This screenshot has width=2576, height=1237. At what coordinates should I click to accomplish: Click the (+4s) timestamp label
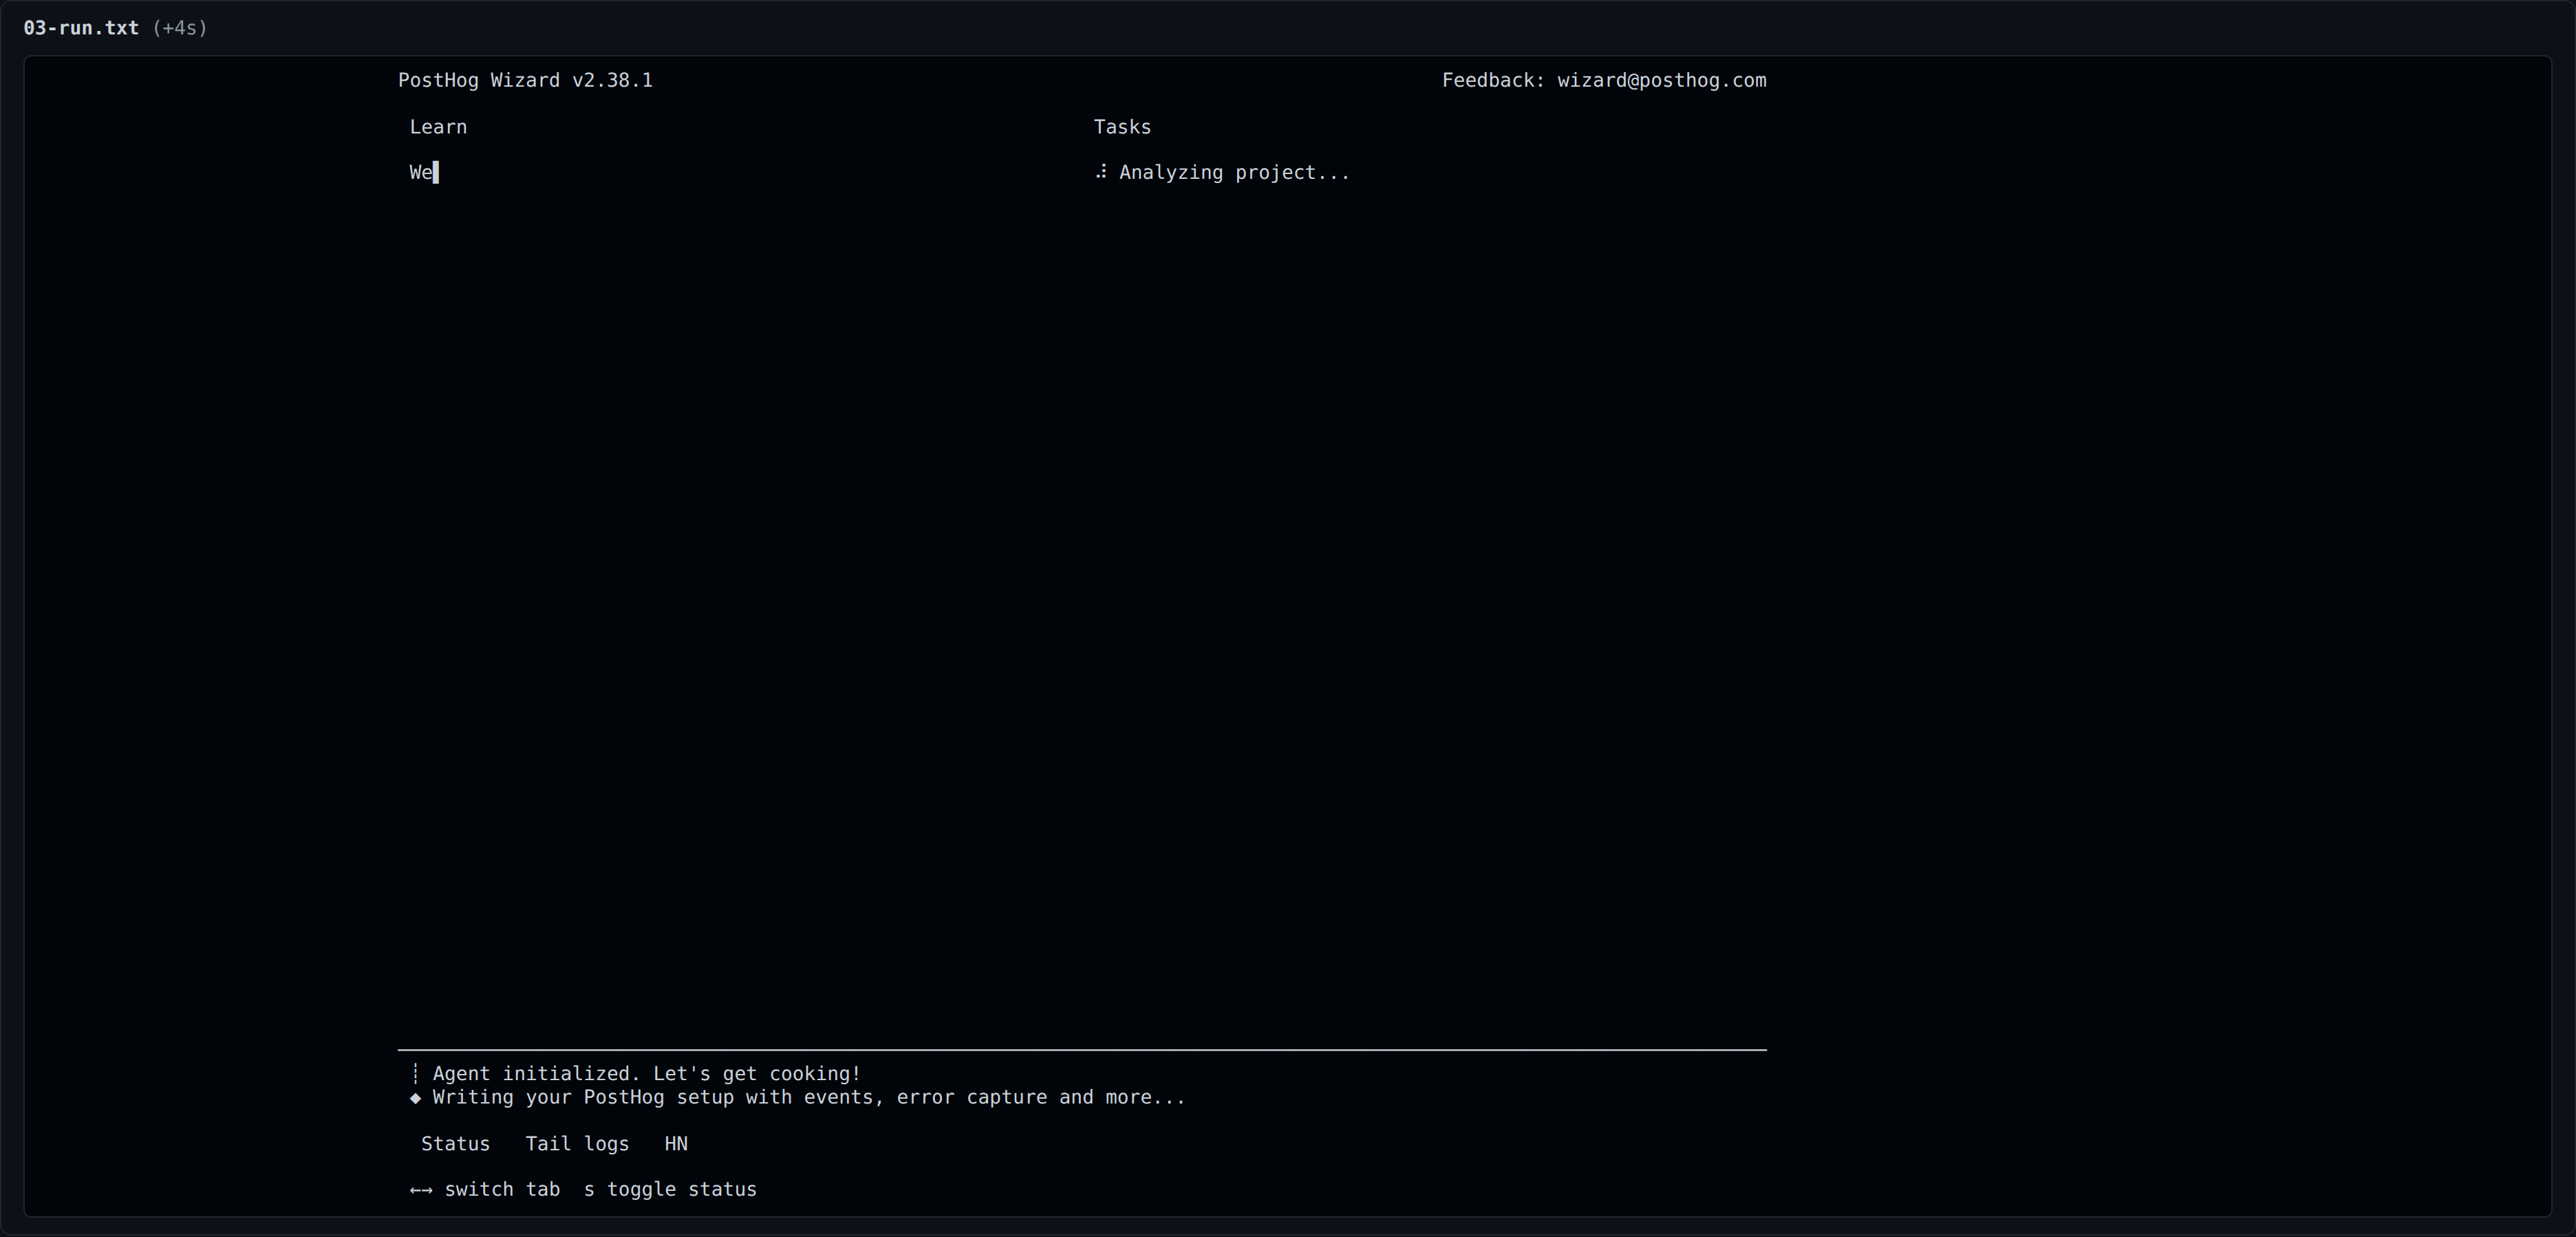(x=180, y=28)
